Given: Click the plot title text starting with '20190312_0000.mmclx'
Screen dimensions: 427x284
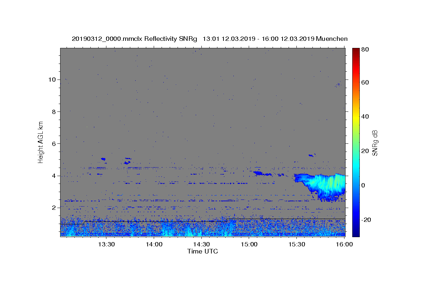Looking at the screenshot, I should (x=210, y=39).
